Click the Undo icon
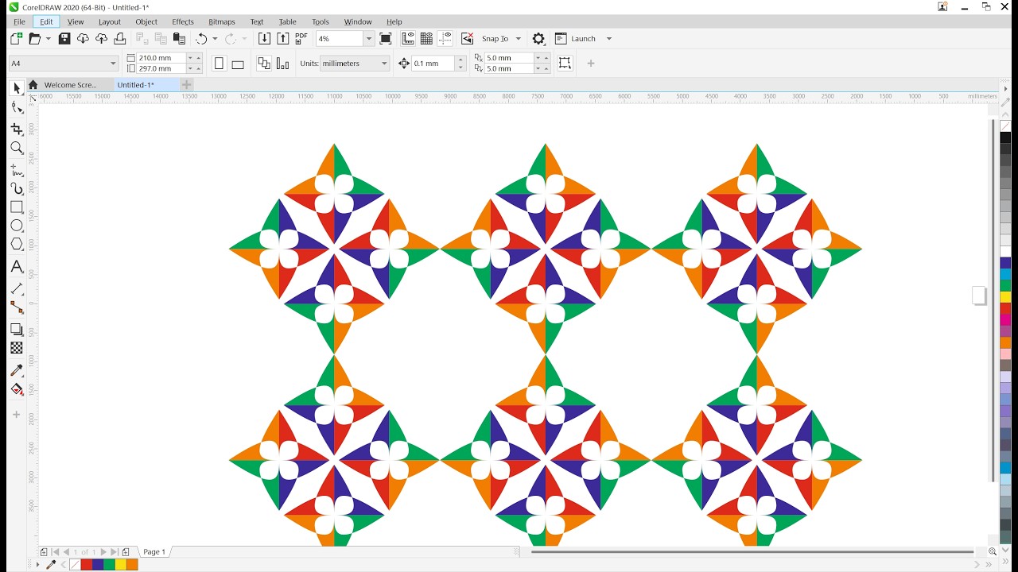 click(x=201, y=38)
